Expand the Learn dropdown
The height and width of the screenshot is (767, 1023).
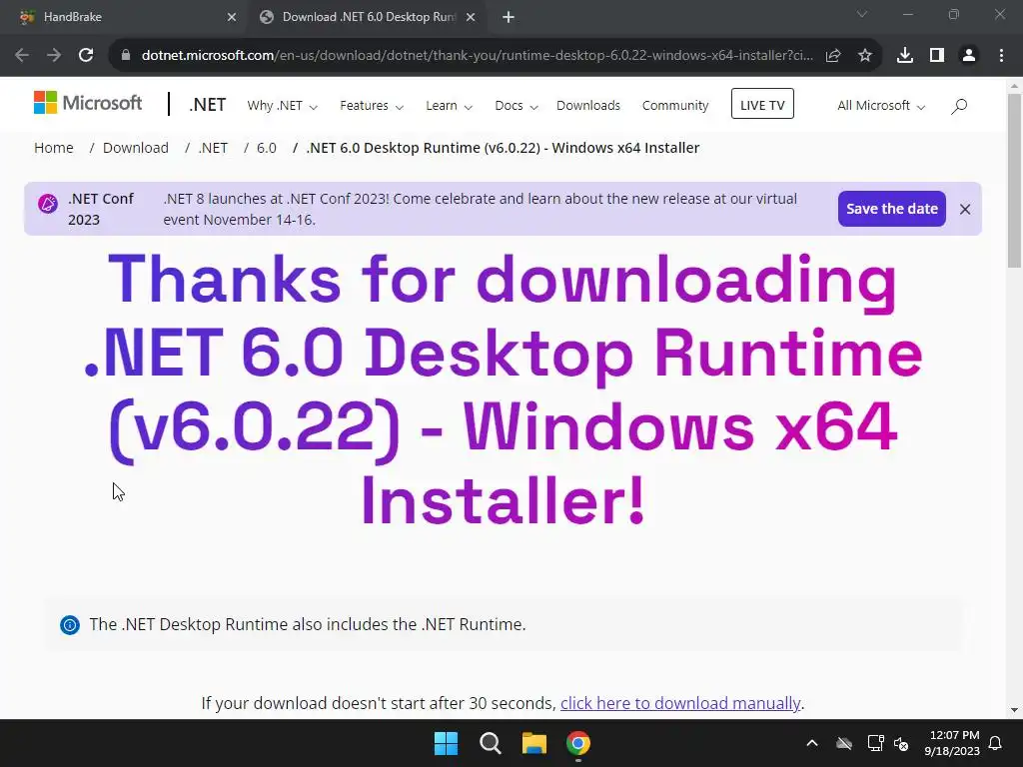449,106
